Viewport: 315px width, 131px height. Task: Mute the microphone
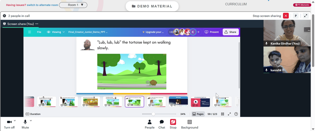pos(25,122)
